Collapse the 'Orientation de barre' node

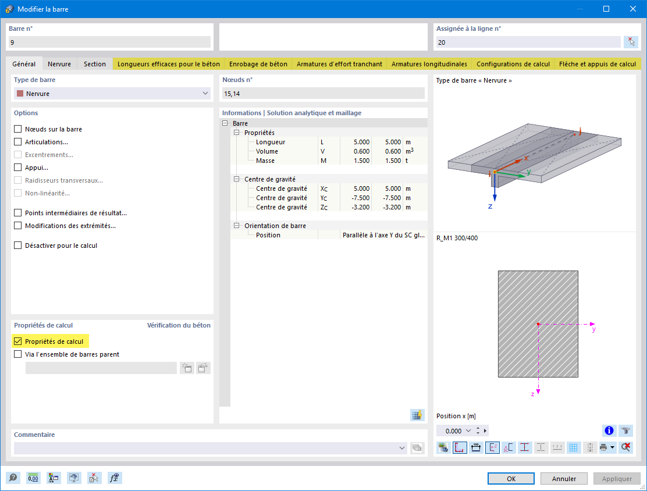pyautogui.click(x=236, y=226)
